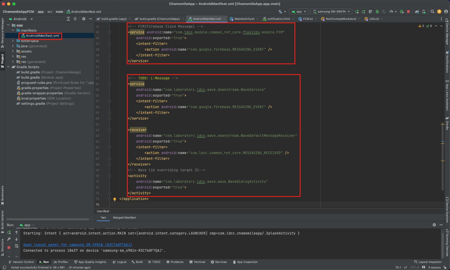Click Collapse All icon in Project panel
Screen dimensions: 450x270
75,19
